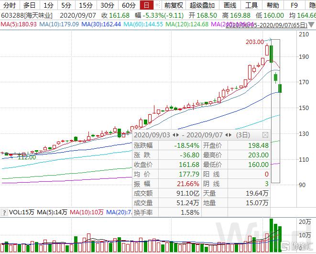Open the 帮助 menu
The width and height of the screenshot is (316, 254).
tap(273, 5)
